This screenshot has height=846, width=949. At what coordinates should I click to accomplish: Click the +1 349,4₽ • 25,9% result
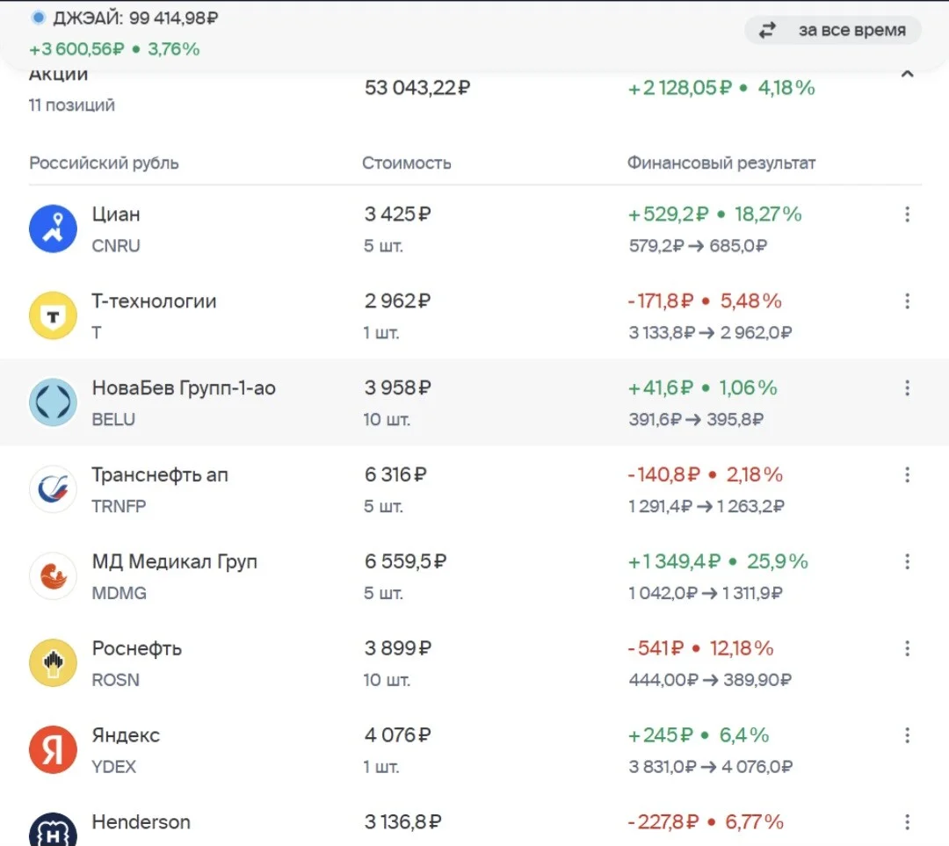click(x=718, y=561)
